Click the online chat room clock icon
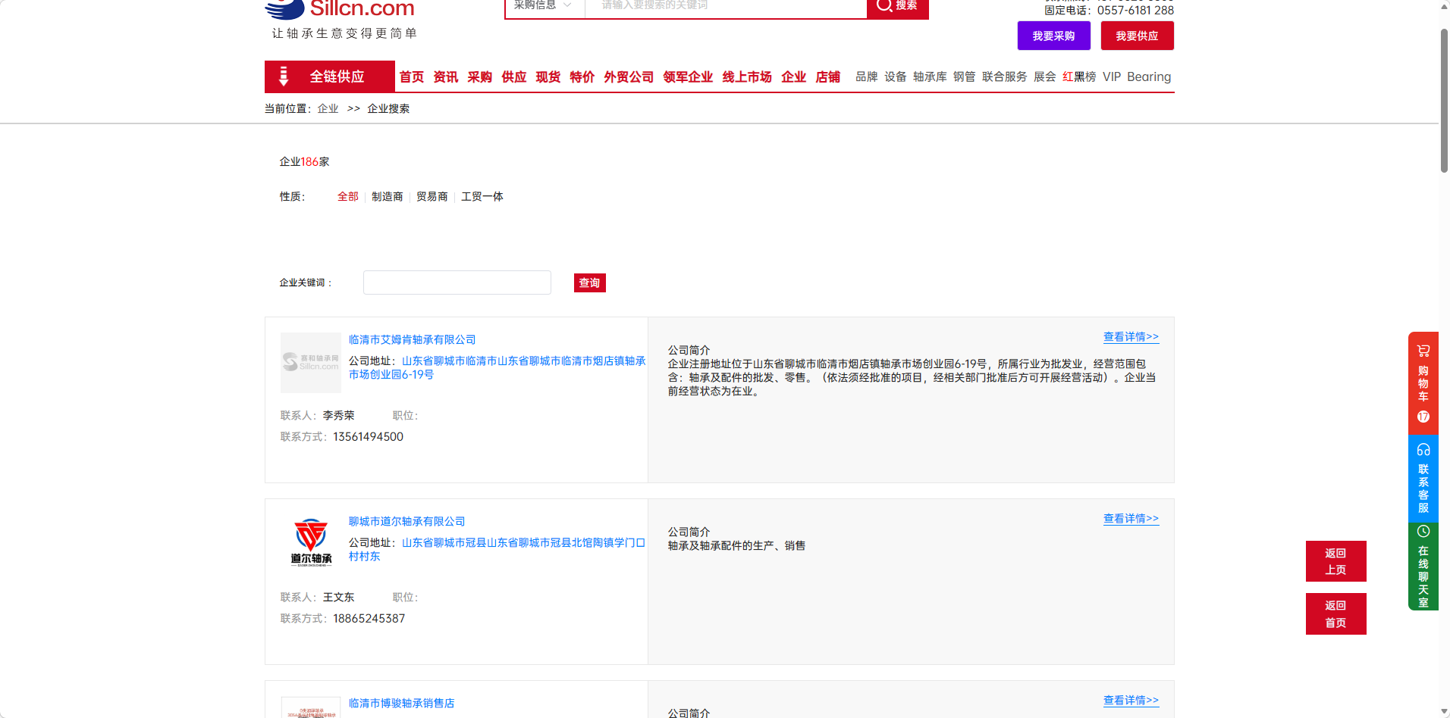This screenshot has width=1450, height=718. coord(1423,532)
